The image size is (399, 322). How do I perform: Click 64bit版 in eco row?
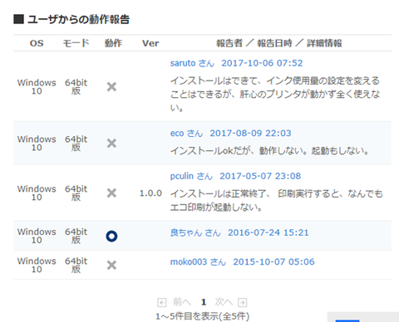pyautogui.click(x=76, y=144)
